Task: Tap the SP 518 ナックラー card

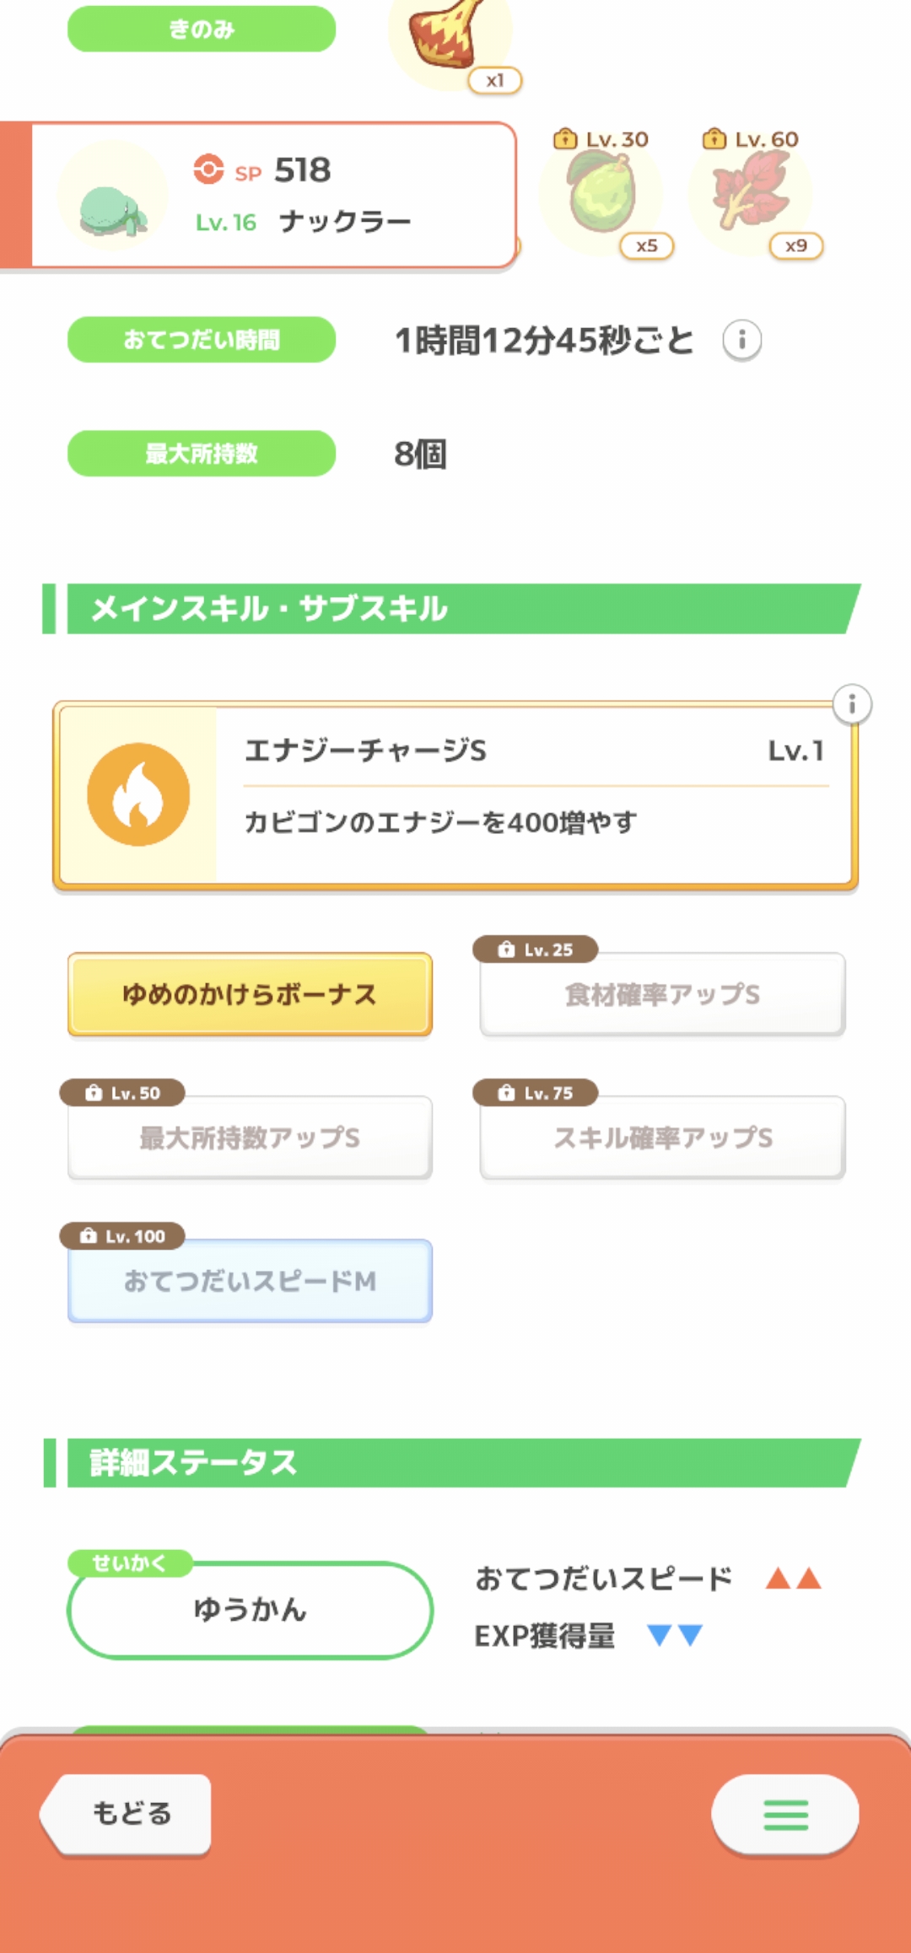Action: point(337,196)
